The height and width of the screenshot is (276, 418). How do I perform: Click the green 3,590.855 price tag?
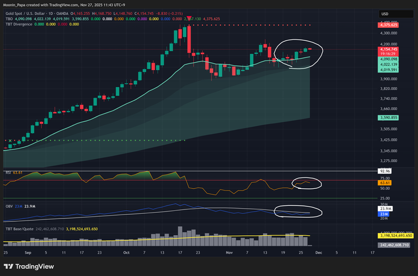pyautogui.click(x=388, y=118)
